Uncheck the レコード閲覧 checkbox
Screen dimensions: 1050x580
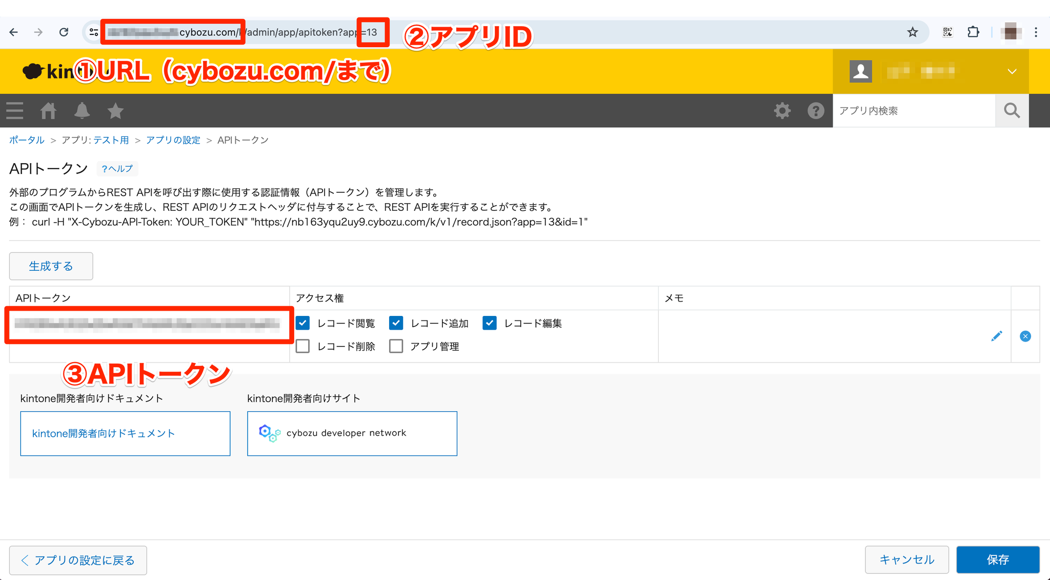tap(303, 323)
